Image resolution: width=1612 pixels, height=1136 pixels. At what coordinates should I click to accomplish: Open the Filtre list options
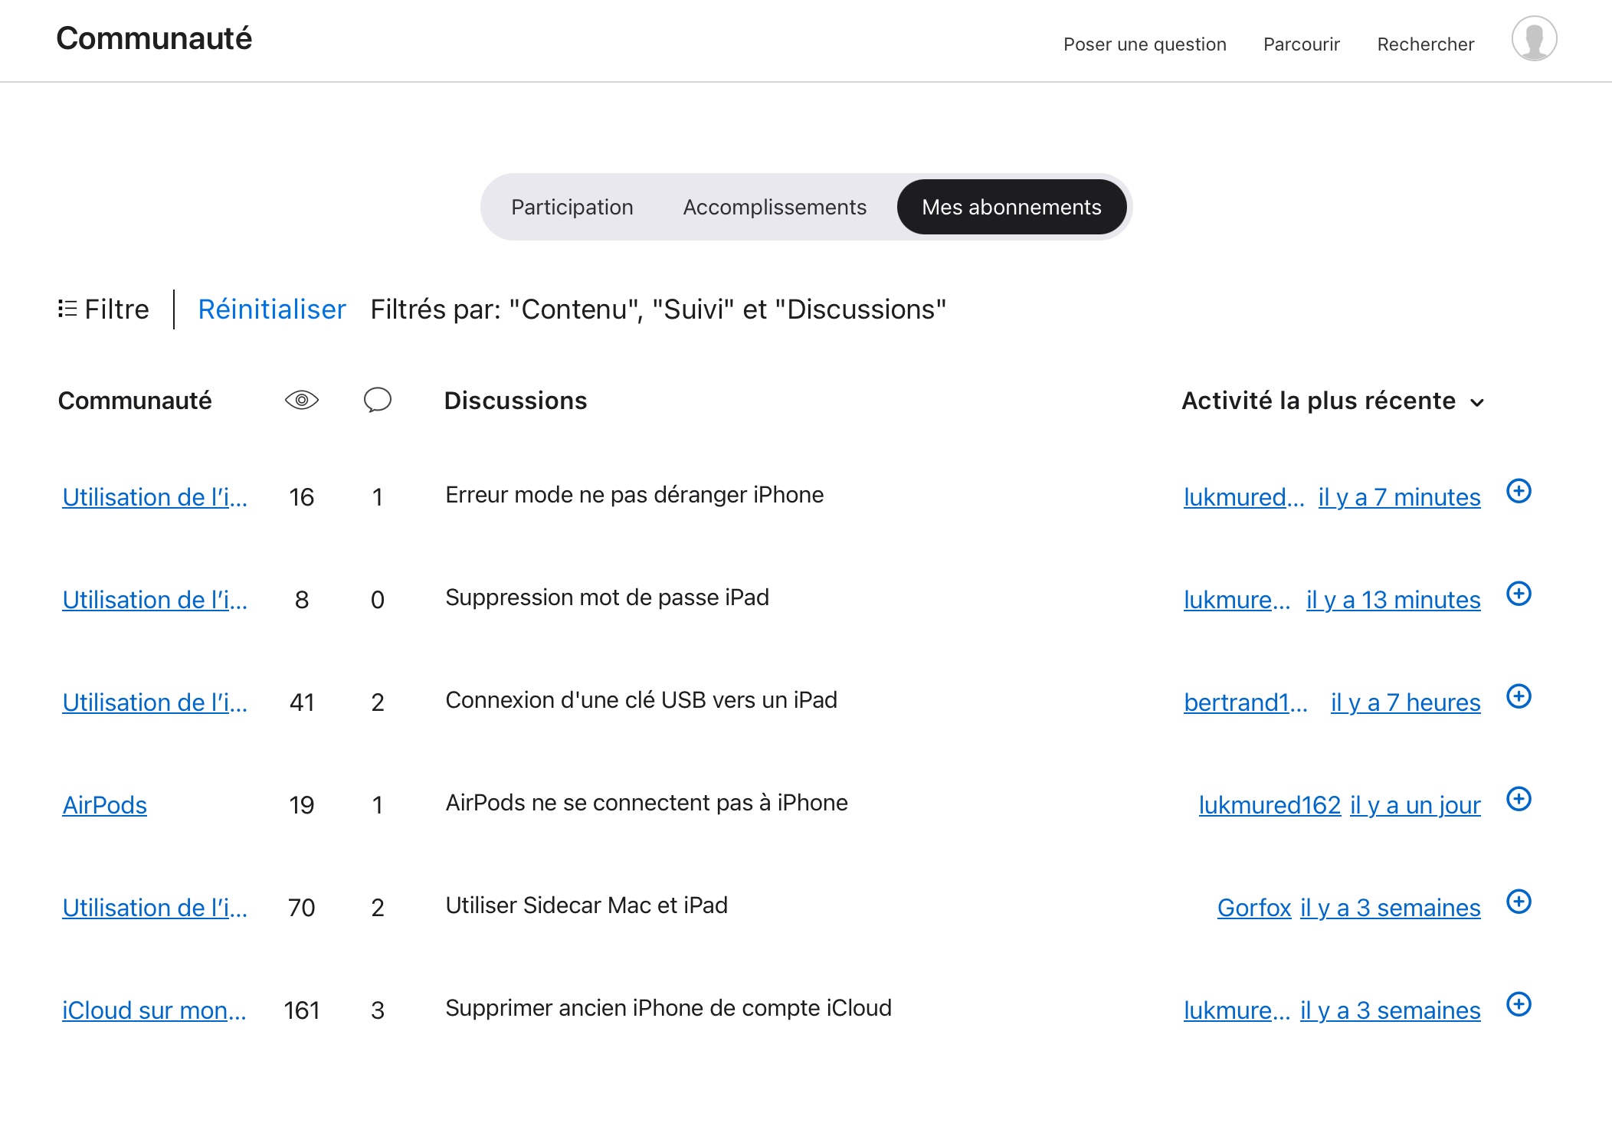tap(104, 309)
